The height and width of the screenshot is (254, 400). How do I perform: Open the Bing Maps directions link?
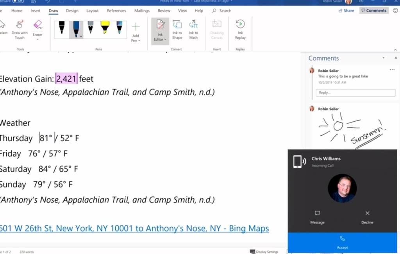tap(134, 228)
